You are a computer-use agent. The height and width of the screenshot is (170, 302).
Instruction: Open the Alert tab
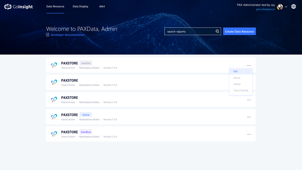(x=102, y=6)
